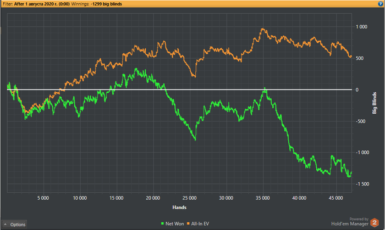Open the help icon in filter bar
Screen dimensions: 385x230
pos(381,4)
